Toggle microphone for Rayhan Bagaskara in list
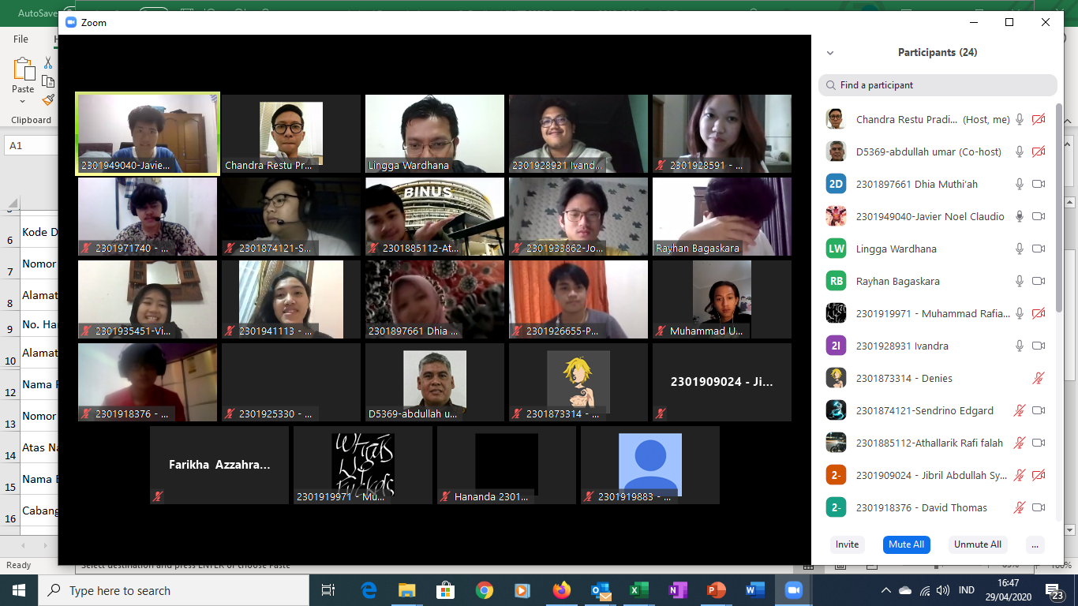The image size is (1078, 606). pos(1020,281)
